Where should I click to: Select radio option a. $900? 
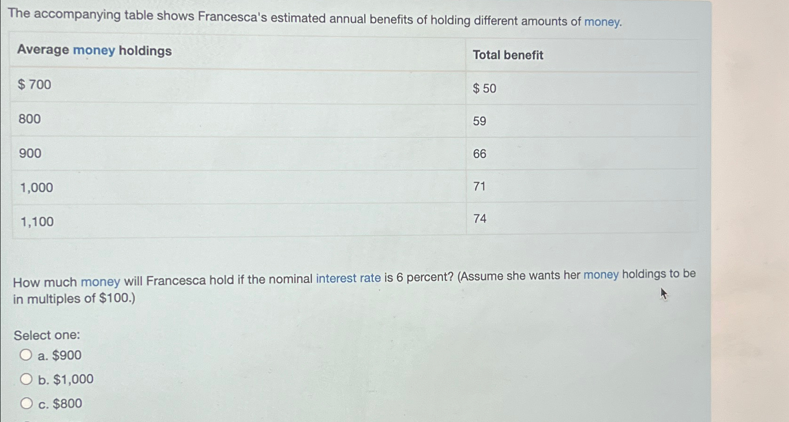[26, 354]
